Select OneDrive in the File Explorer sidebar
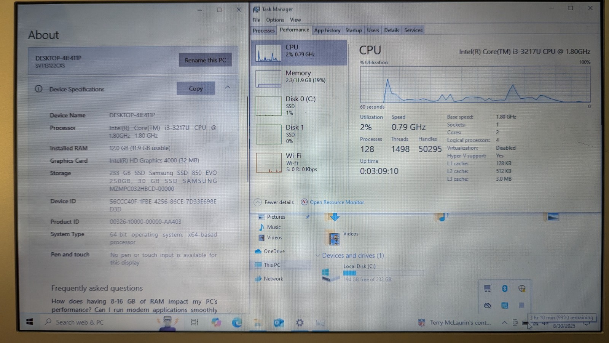The width and height of the screenshot is (609, 343). pyautogui.click(x=274, y=251)
